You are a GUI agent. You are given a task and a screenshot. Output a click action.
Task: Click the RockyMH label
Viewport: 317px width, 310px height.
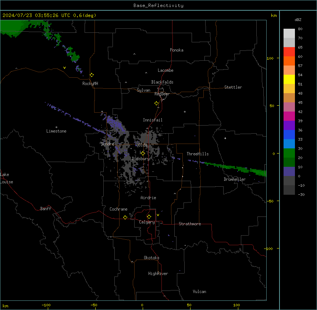[x=90, y=84]
